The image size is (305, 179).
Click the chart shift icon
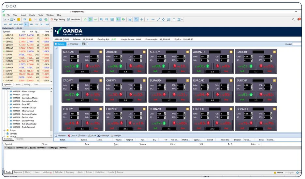(x=123, y=19)
